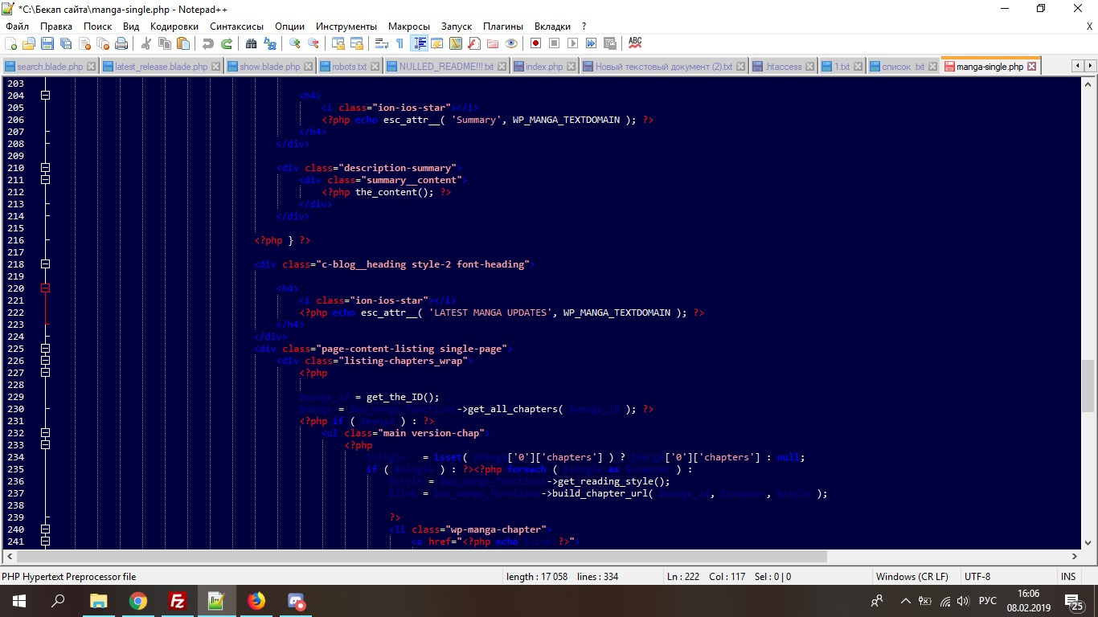Start macro recording with the red dot icon
This screenshot has height=617, width=1098.
coord(535,43)
